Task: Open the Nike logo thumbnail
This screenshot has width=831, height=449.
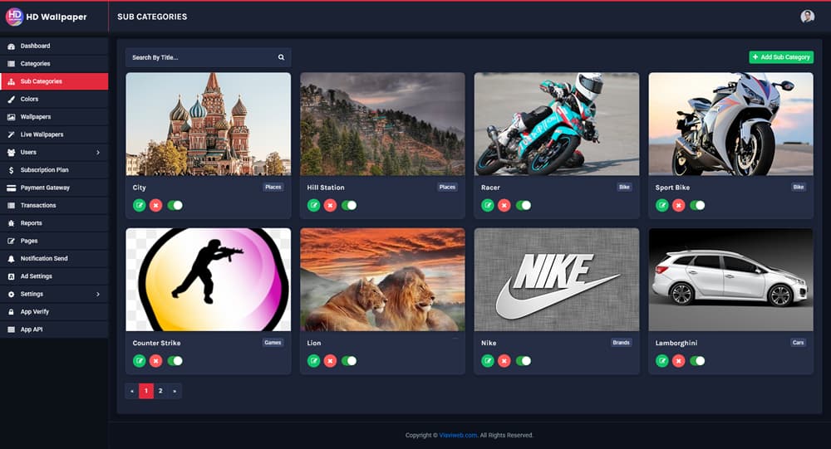Action: 557,280
